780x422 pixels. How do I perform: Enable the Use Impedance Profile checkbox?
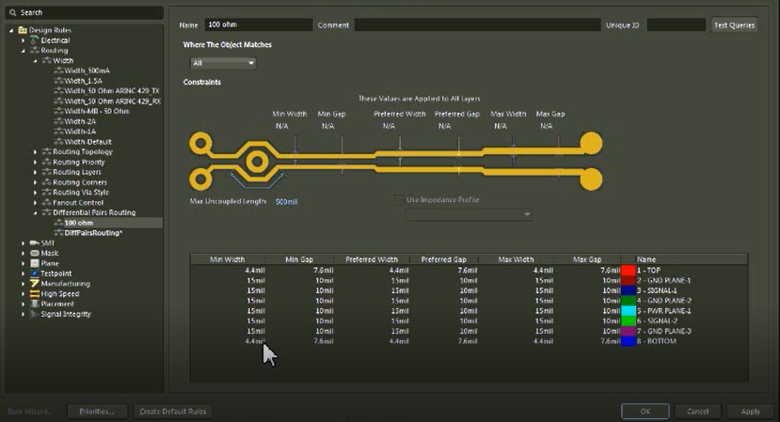(x=399, y=200)
